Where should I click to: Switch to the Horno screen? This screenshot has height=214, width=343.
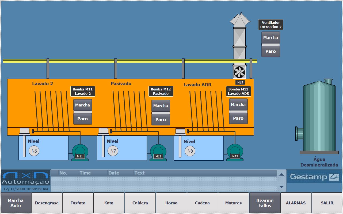pyautogui.click(x=171, y=203)
